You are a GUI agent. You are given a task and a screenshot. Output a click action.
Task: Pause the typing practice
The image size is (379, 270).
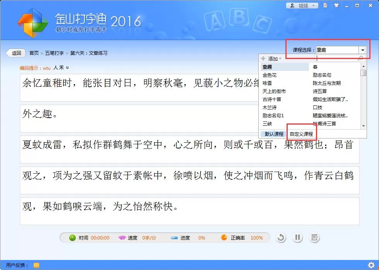tap(297, 238)
